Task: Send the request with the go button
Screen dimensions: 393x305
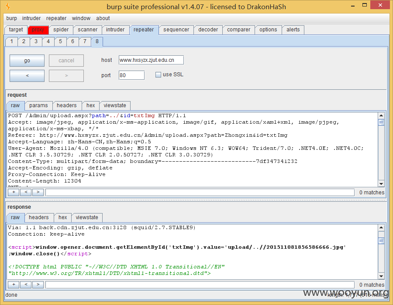Action: pos(27,61)
